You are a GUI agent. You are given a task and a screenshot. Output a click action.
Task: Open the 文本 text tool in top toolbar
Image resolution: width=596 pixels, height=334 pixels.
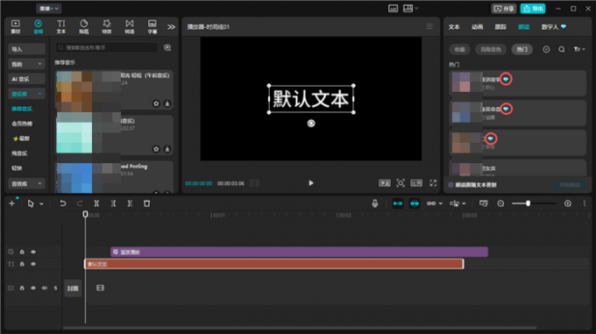(60, 26)
